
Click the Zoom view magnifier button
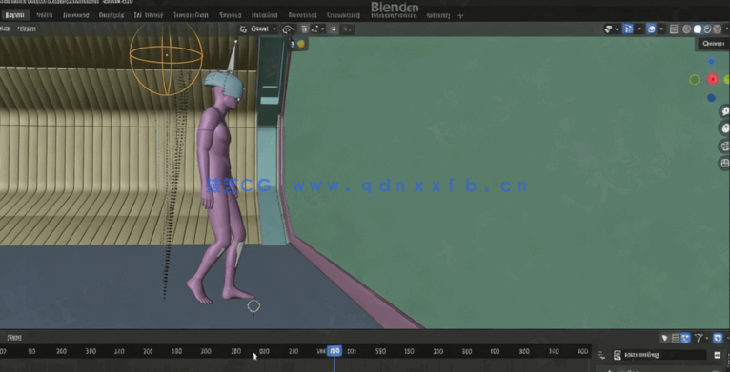(724, 111)
